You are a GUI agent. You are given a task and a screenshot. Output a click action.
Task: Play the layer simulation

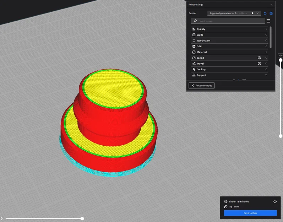click(2, 218)
